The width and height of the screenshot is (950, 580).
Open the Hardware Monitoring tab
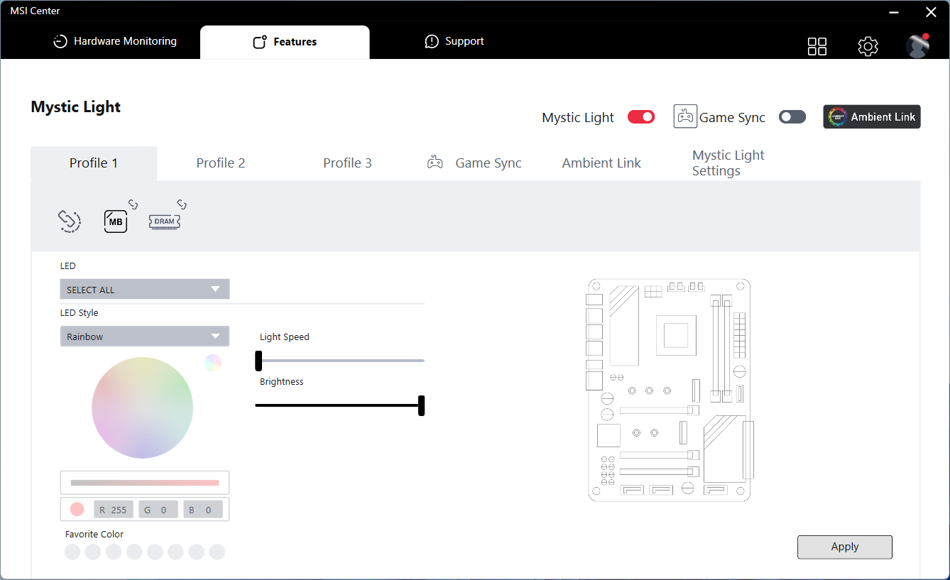coord(115,42)
